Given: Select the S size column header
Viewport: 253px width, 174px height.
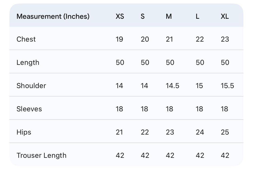Looking at the screenshot, I should click(143, 16).
